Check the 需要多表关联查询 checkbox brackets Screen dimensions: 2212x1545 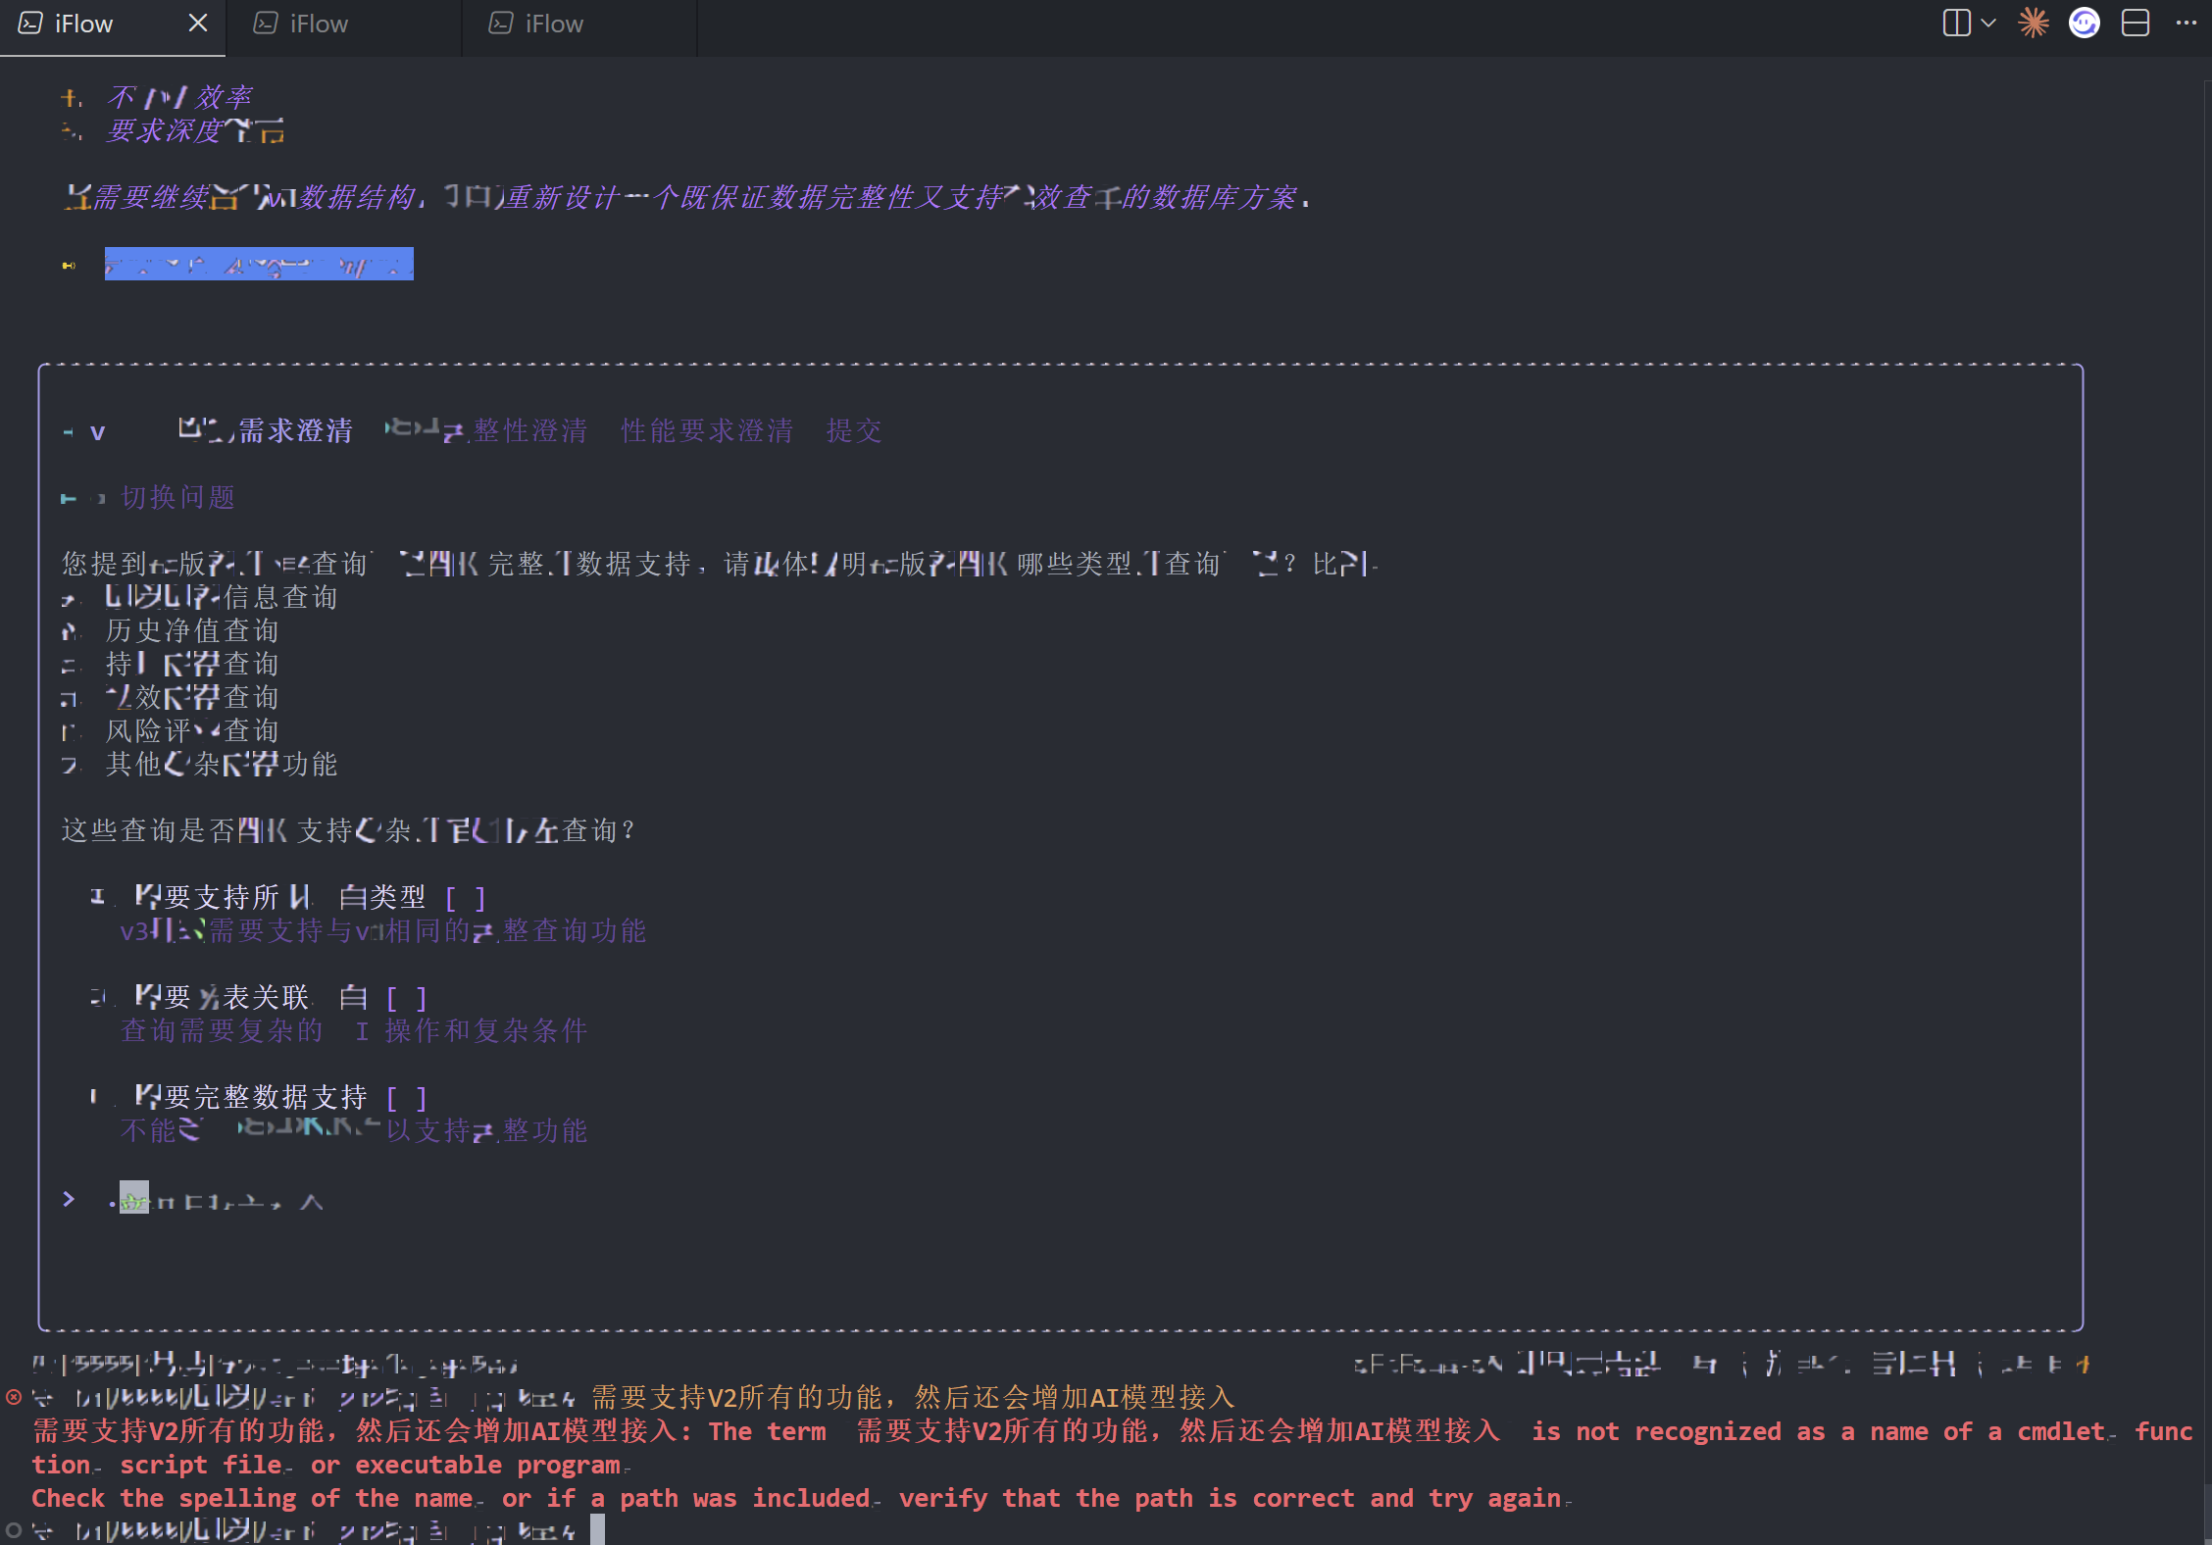pyautogui.click(x=406, y=998)
